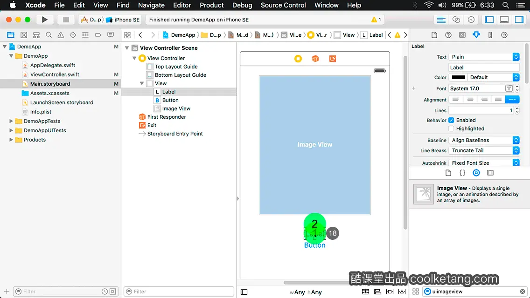
Task: Click the label text input field
Action: click(484, 68)
